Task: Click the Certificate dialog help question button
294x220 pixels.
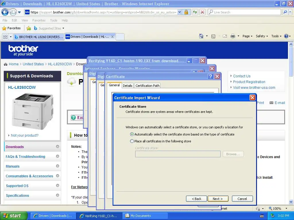Action: click(x=210, y=76)
